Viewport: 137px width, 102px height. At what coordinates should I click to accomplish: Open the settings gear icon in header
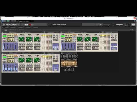coord(129,25)
